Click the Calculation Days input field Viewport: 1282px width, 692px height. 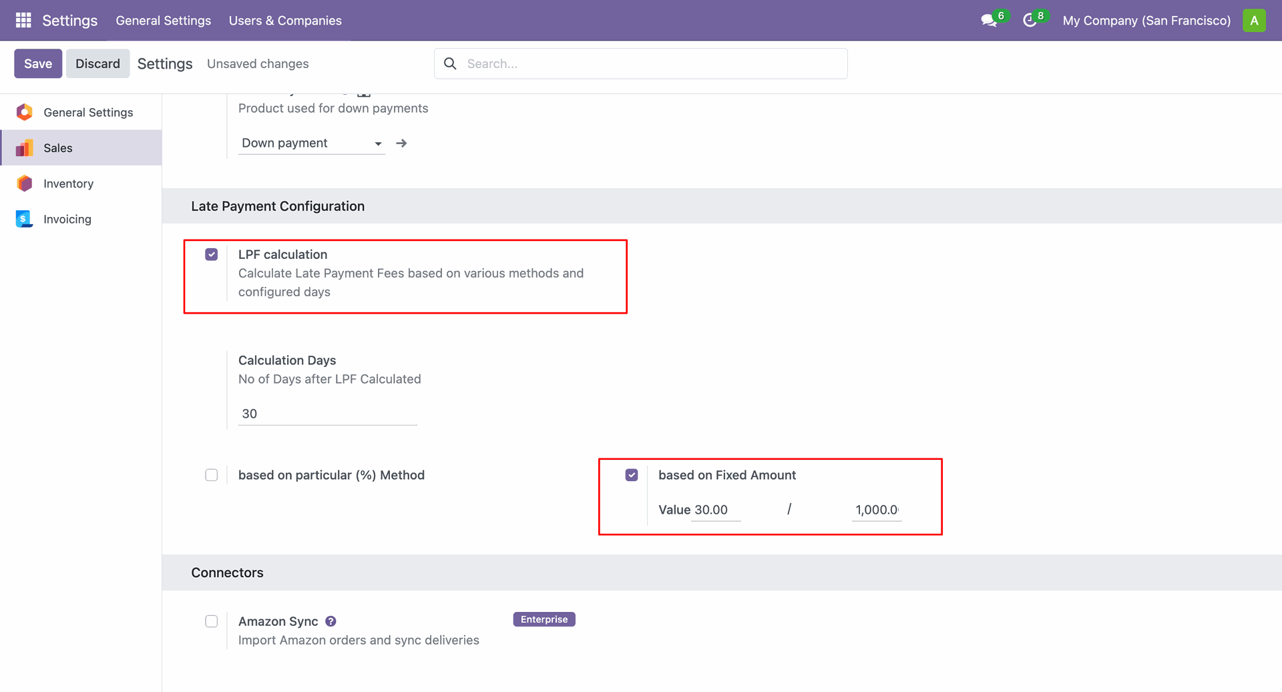pos(327,414)
